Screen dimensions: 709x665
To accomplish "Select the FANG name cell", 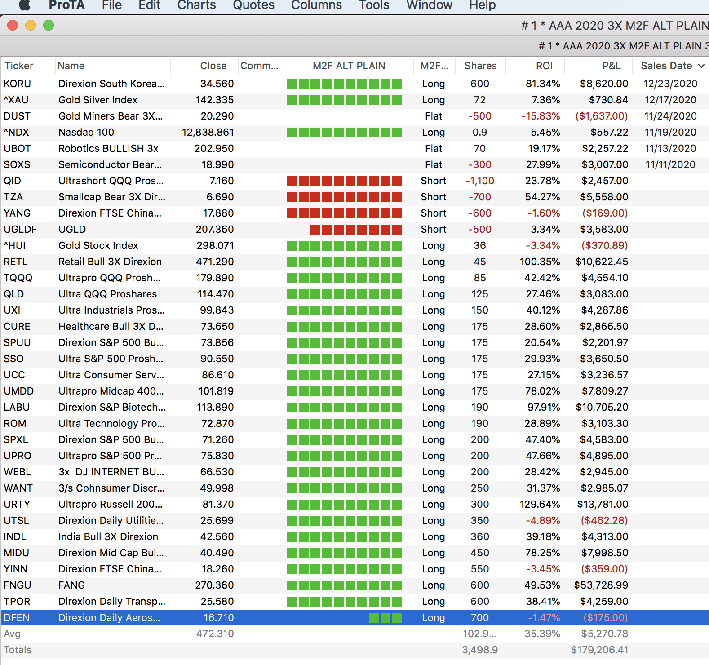I will [x=71, y=585].
